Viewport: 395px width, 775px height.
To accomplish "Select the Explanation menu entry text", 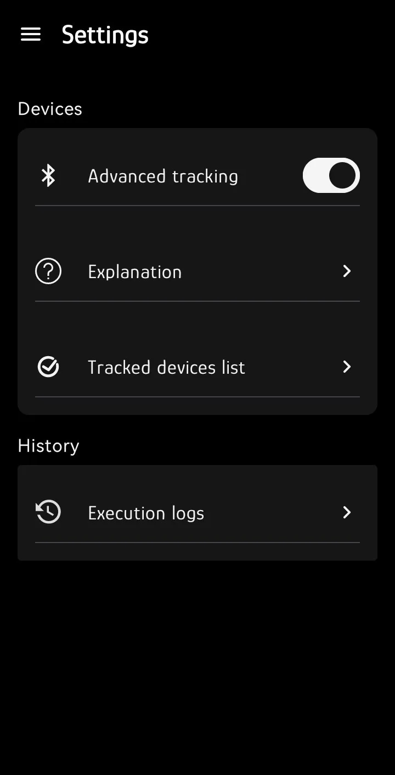I will [x=134, y=272].
